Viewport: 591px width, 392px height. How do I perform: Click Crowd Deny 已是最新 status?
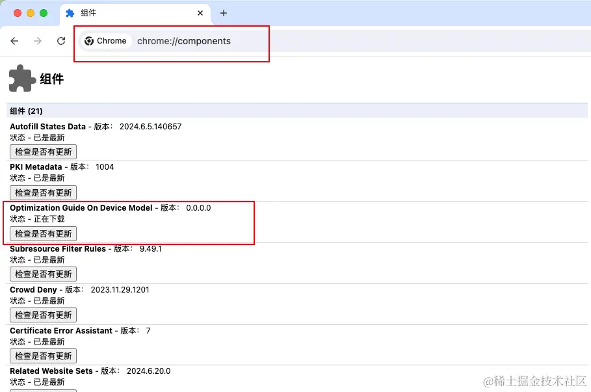(x=49, y=301)
